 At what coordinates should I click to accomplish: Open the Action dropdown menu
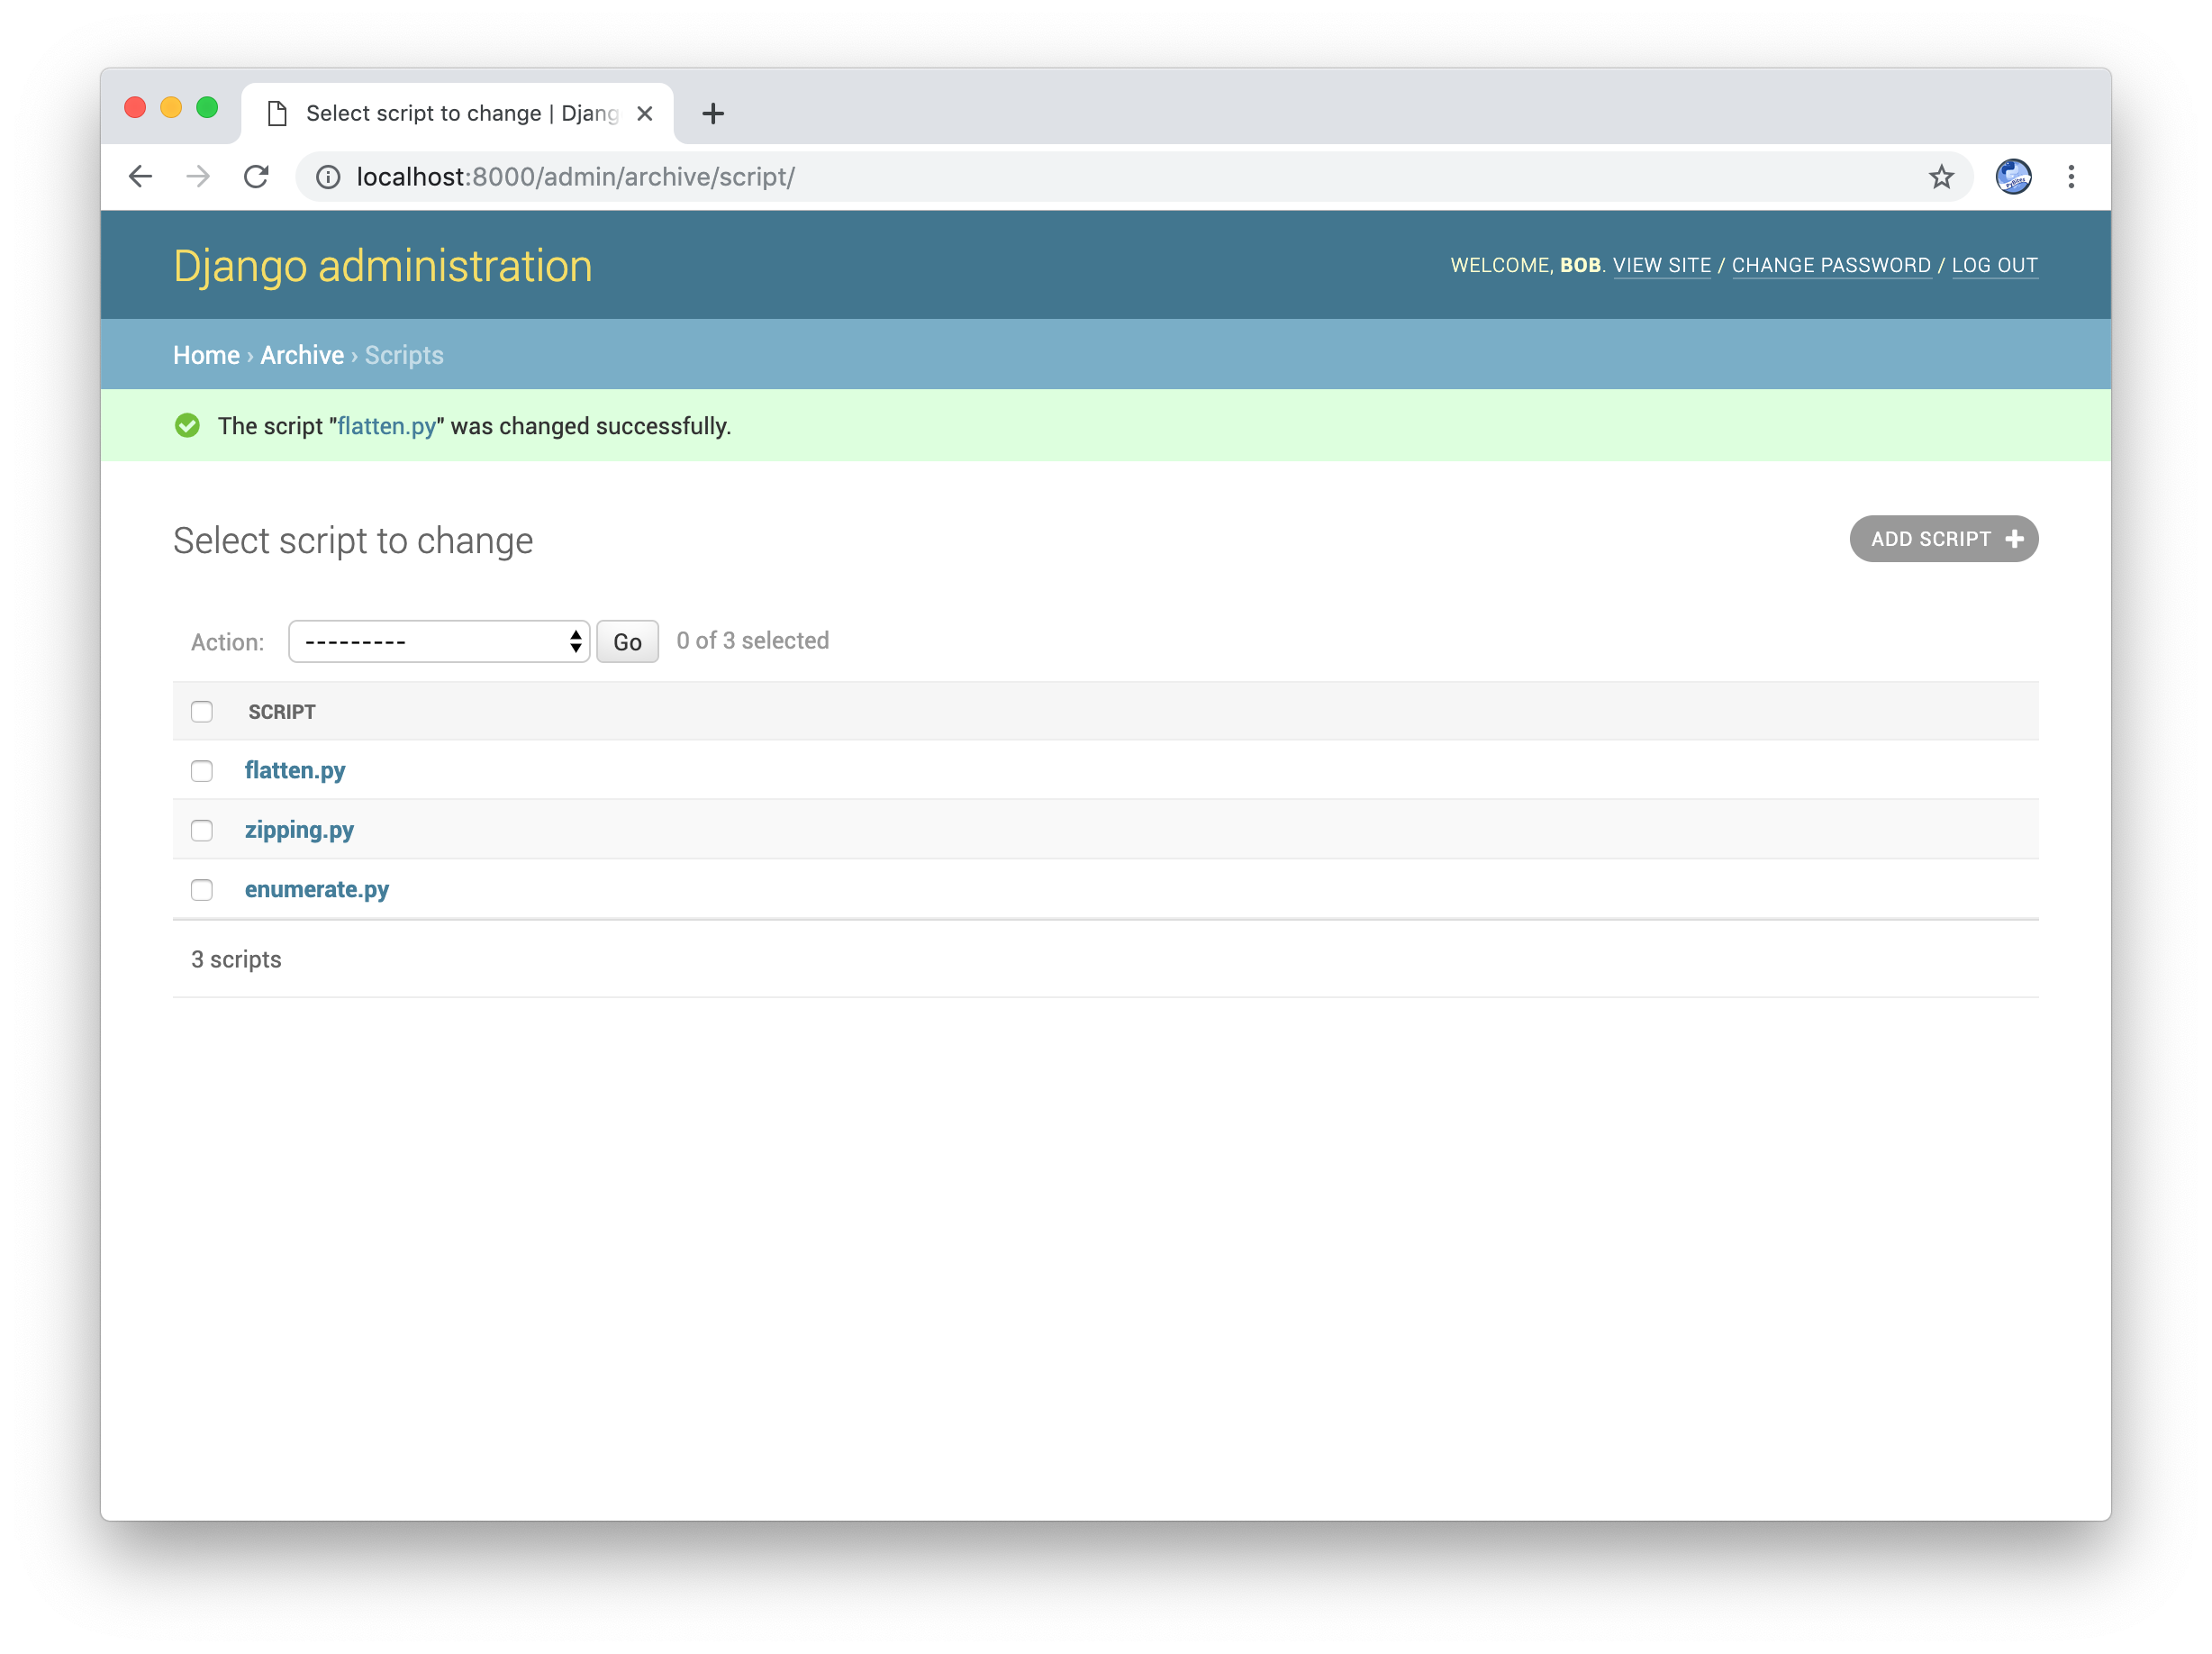[x=439, y=642]
